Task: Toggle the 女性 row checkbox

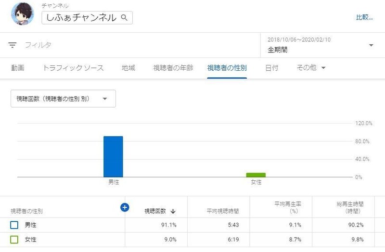Action: click(x=14, y=239)
